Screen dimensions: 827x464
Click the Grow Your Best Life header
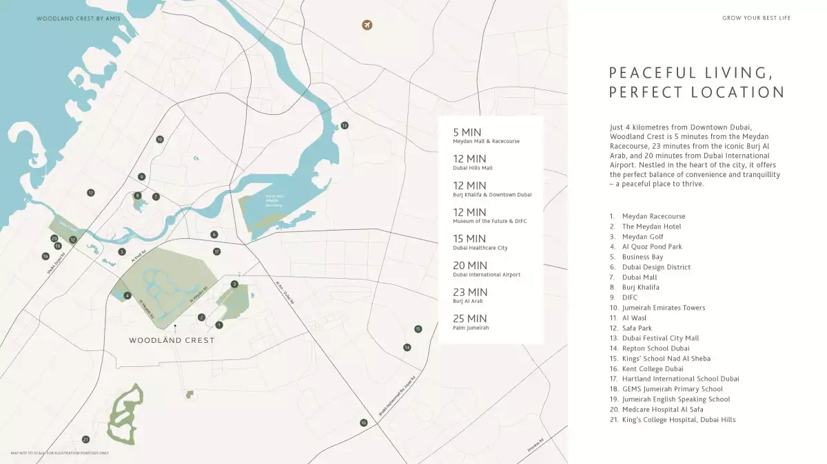coord(757,18)
